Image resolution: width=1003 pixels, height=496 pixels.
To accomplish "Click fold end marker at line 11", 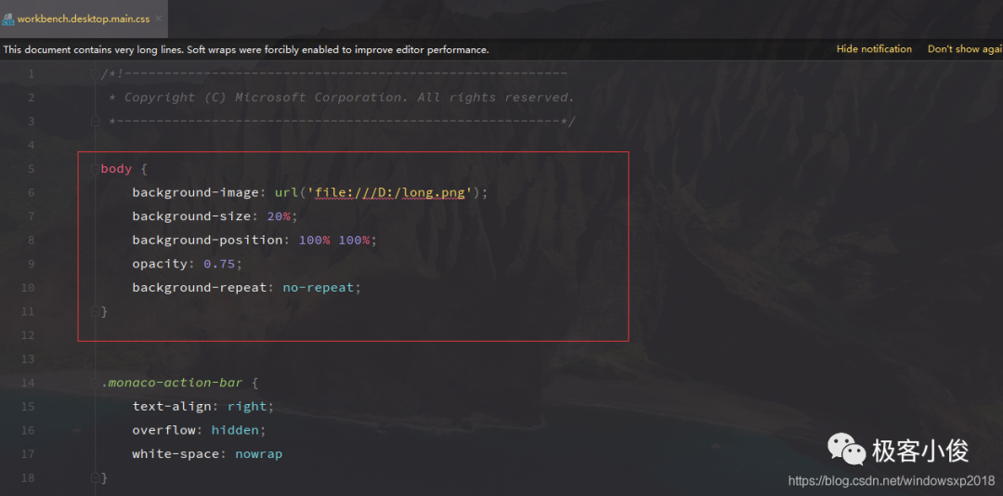I will (95, 311).
